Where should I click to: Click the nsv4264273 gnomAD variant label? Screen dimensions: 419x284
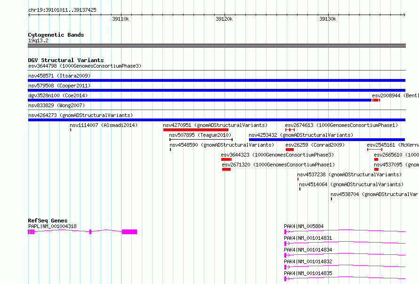click(x=81, y=115)
